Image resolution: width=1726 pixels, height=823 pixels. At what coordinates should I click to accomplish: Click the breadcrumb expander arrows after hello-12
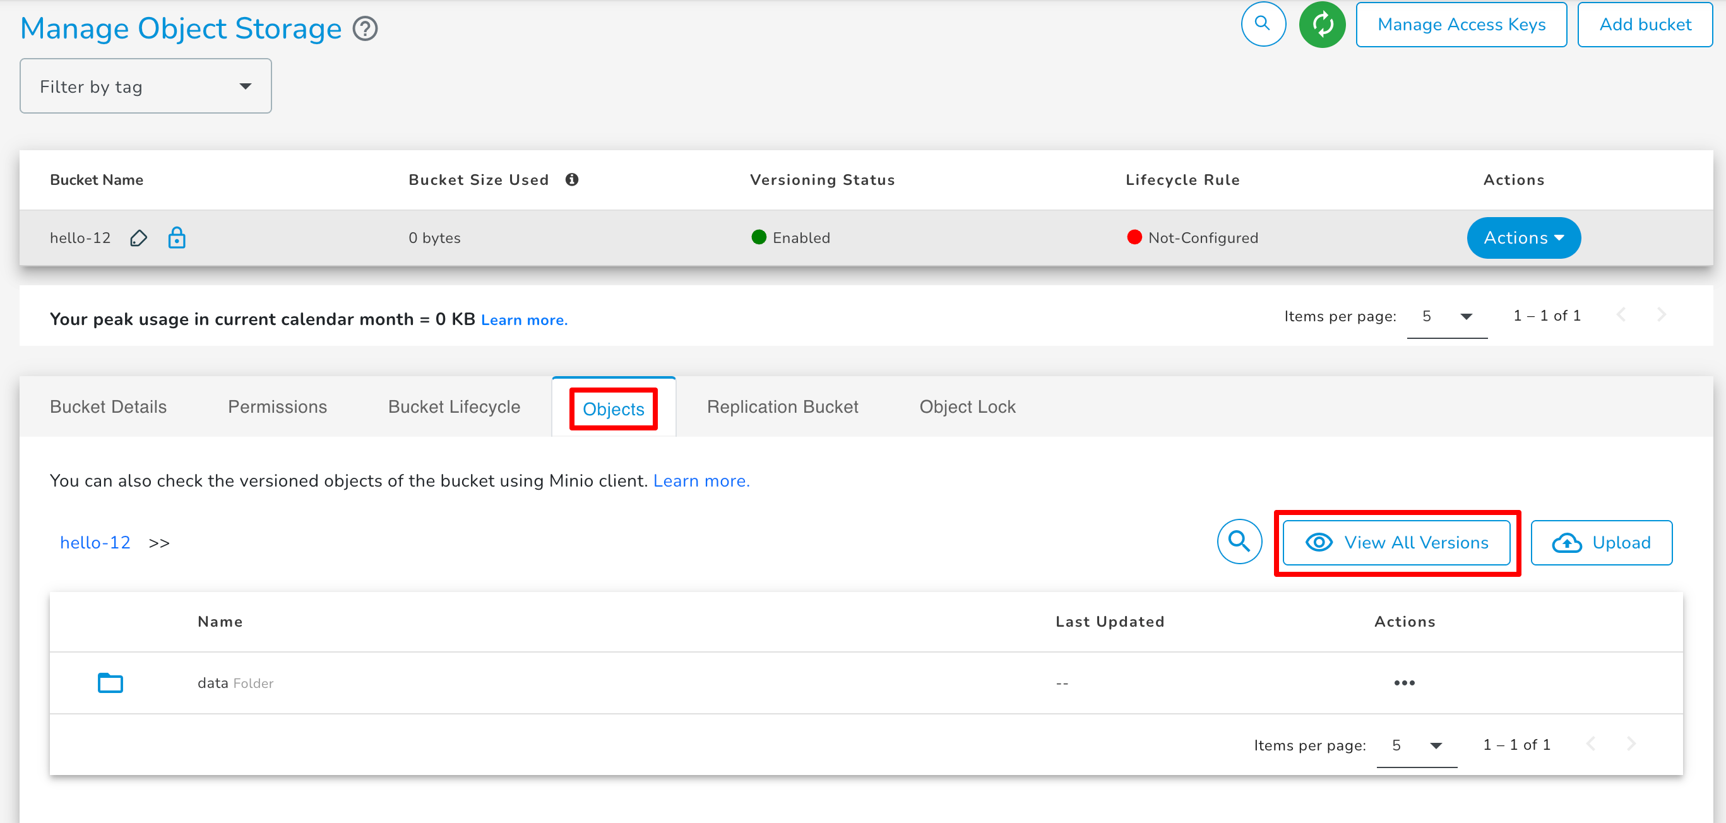160,542
